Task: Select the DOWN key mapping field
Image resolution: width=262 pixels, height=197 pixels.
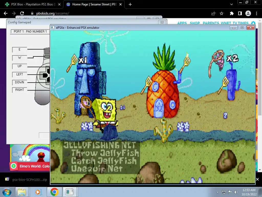Action: pos(19,82)
